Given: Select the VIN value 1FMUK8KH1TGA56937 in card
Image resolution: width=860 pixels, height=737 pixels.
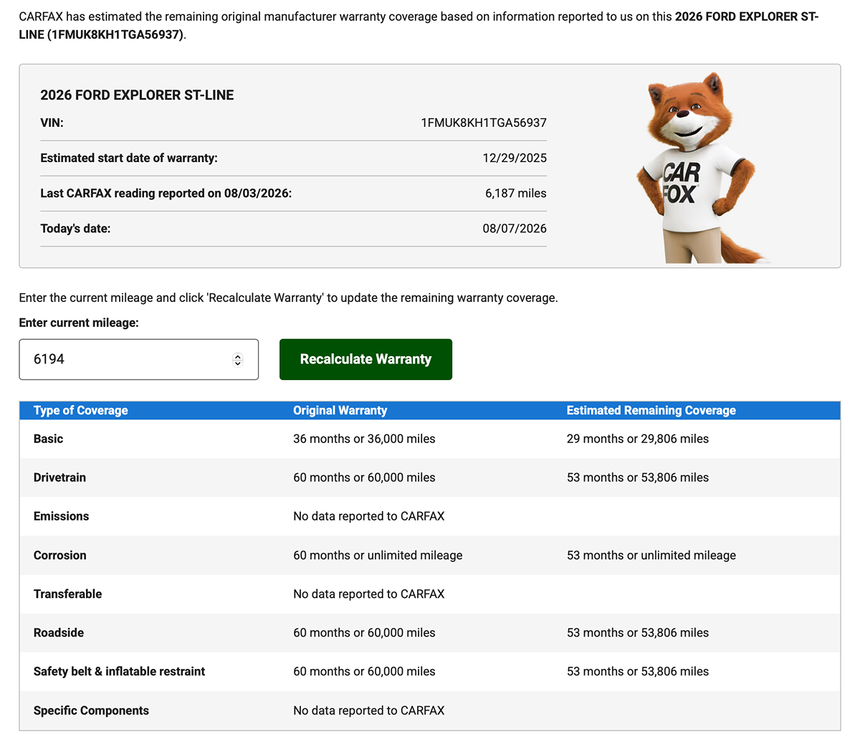Looking at the screenshot, I should (x=484, y=123).
